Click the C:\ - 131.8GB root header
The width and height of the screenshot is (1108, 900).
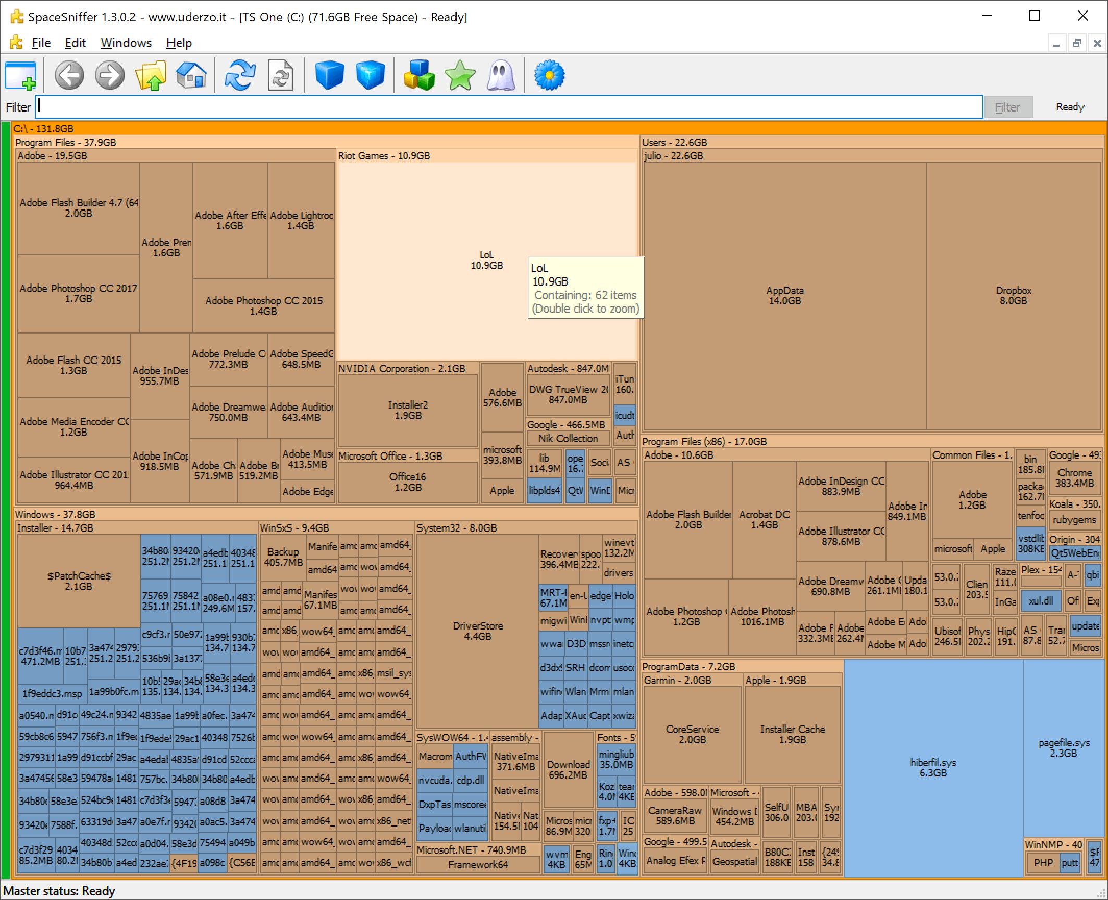coord(558,129)
